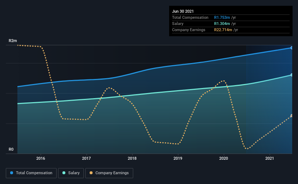298x184 pixels.
Task: Click the 2021 x-axis label
Action: tap(269, 158)
